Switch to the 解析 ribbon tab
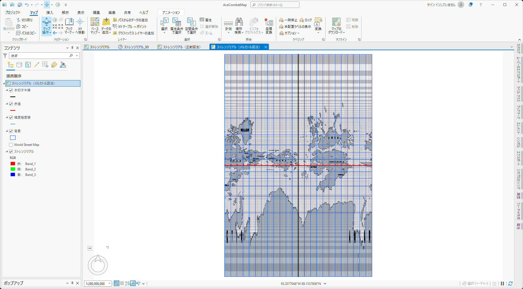This screenshot has width=523, height=289. tap(65, 13)
